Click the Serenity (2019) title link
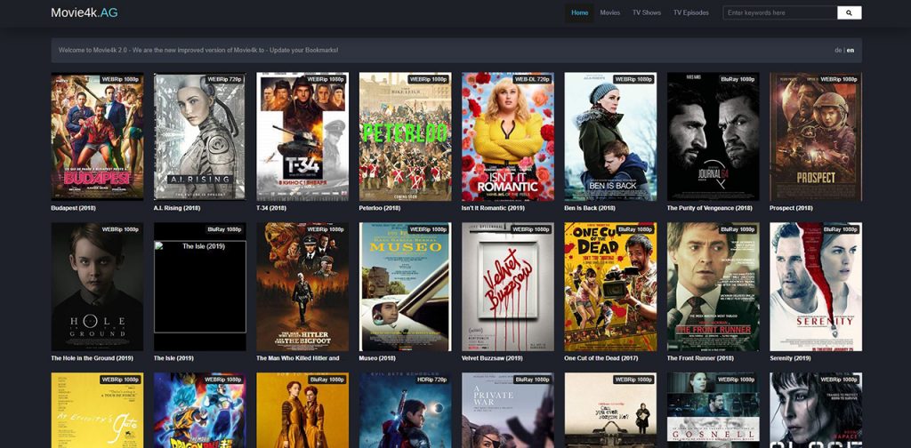Screen dimensions: 911x448 pyautogui.click(x=790, y=358)
